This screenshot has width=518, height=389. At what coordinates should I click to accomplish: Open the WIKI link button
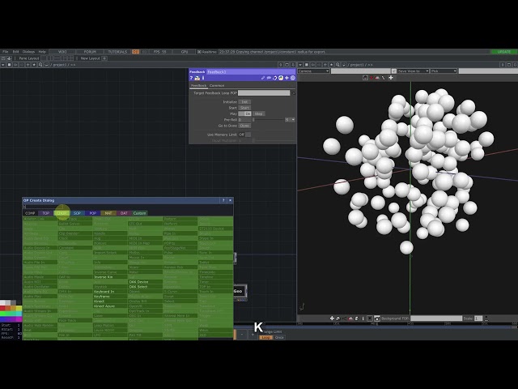tap(62, 52)
